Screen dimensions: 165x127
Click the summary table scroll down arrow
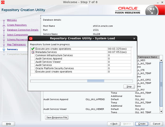coord(161,111)
